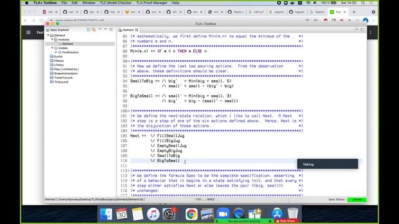Fold the comment block at line 90

tap(128, 61)
